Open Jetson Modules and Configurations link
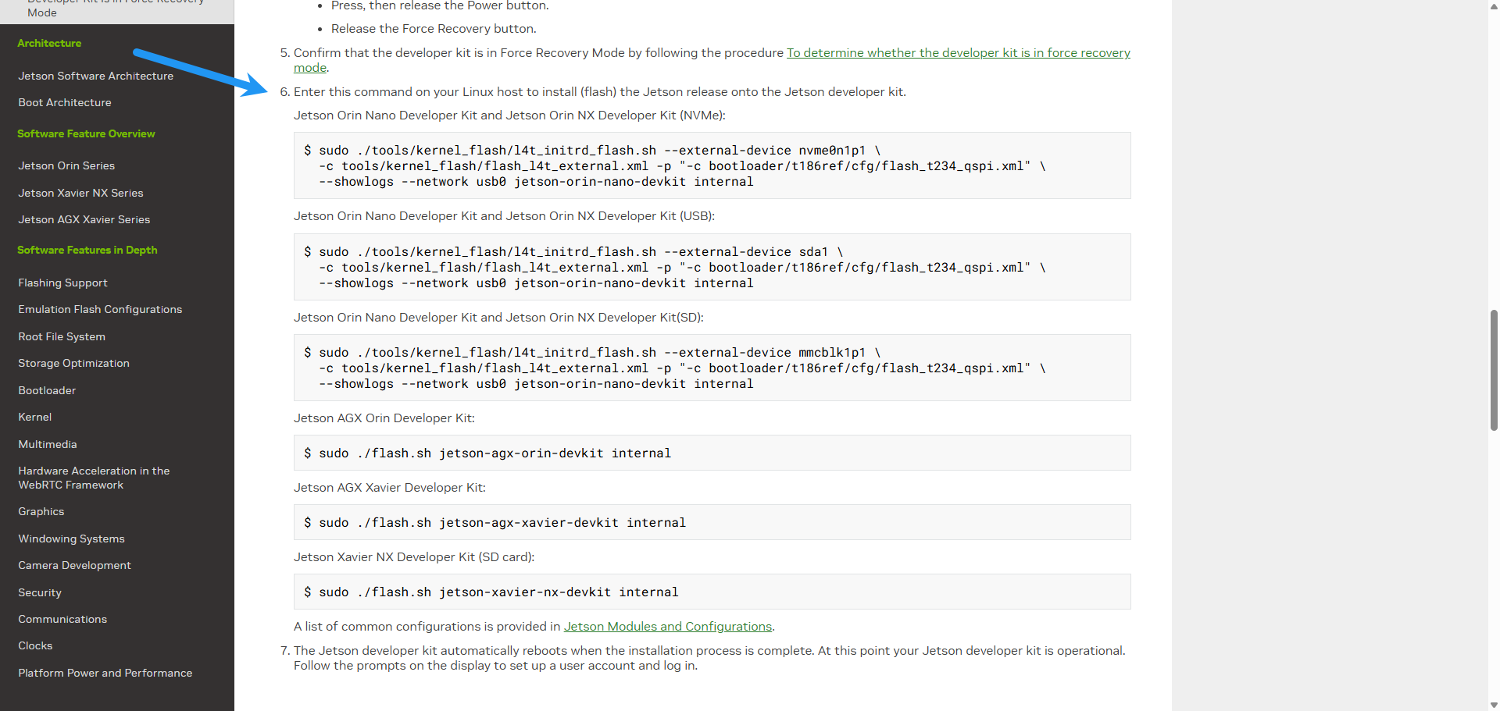The width and height of the screenshot is (1500, 711). (x=668, y=627)
